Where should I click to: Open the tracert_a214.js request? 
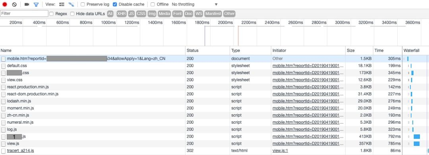pos(21,151)
